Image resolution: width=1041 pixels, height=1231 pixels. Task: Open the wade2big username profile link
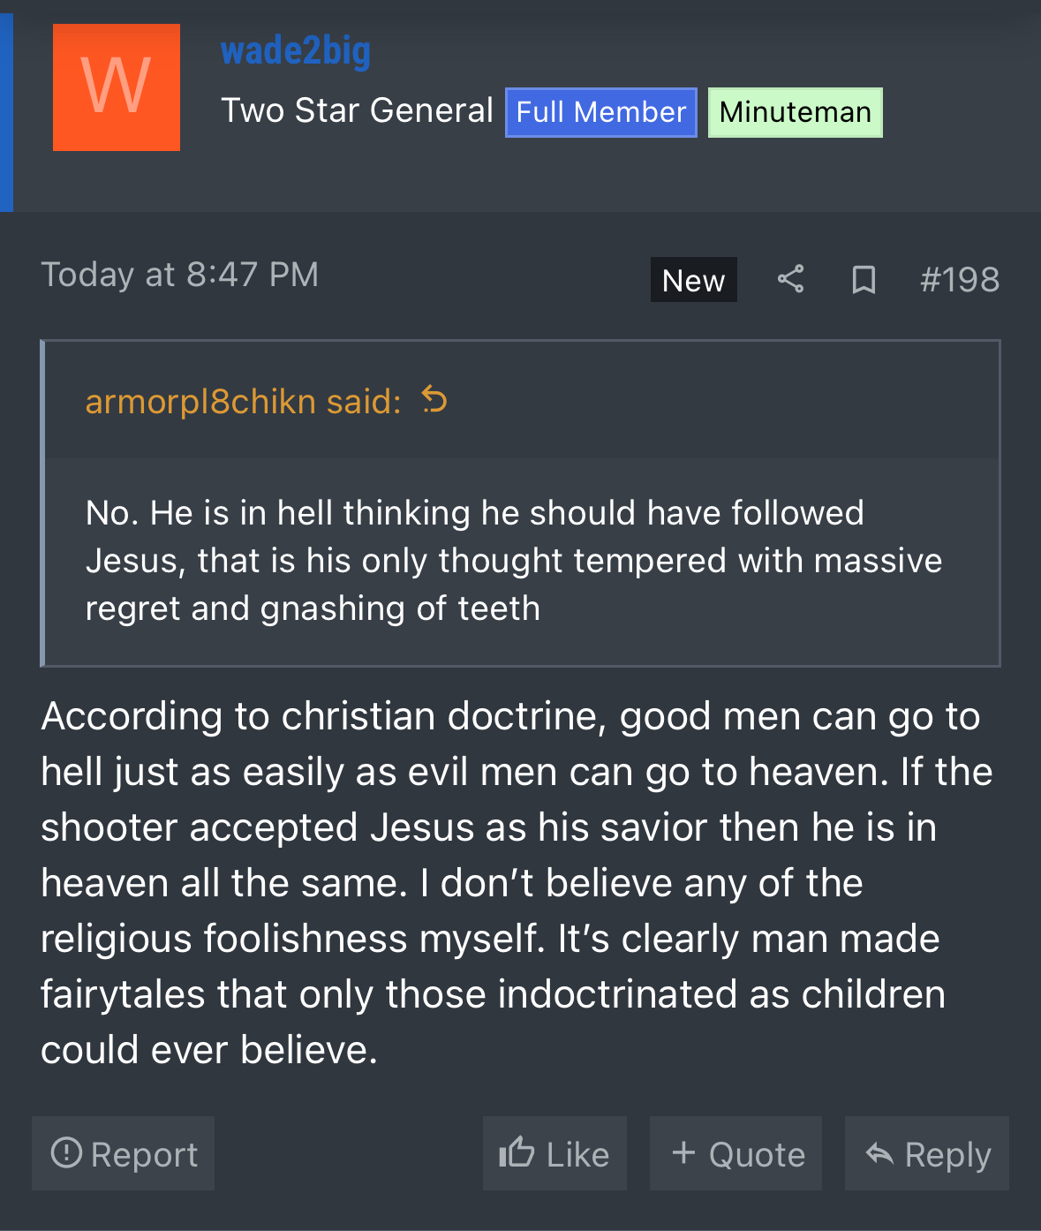[x=296, y=51]
